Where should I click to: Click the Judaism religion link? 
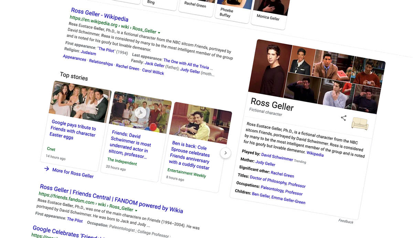[88, 52]
